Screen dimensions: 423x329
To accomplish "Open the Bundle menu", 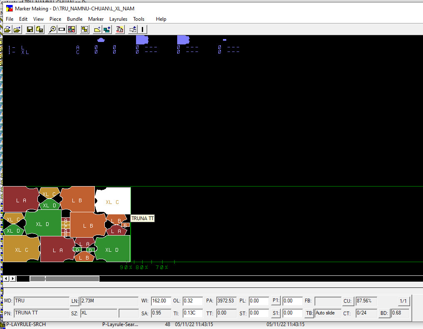I will [75, 19].
